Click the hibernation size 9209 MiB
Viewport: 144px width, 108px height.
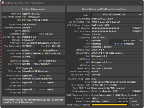[26, 64]
